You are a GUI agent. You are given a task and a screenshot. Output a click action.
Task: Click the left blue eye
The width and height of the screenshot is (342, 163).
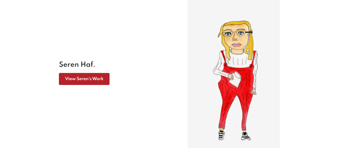pyautogui.click(x=228, y=34)
